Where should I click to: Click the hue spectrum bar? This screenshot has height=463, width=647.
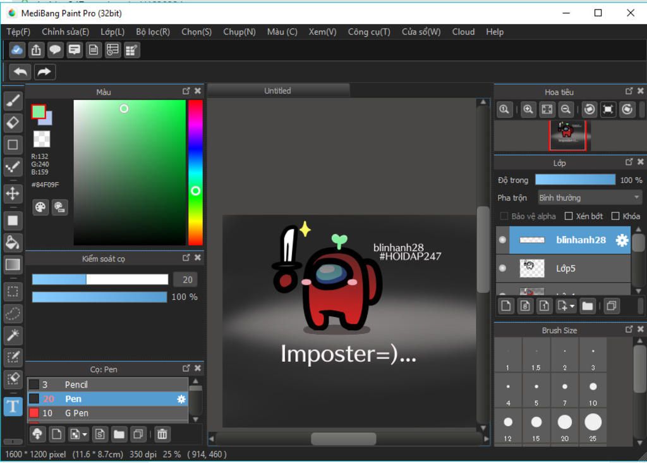pos(196,173)
